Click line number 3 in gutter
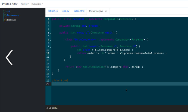This screenshot has height=112, width=188. coord(48,26)
